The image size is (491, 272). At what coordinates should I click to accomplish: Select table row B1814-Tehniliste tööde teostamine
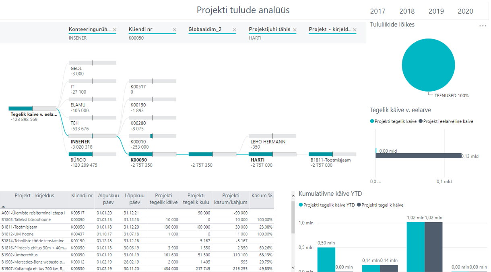pos(137,241)
